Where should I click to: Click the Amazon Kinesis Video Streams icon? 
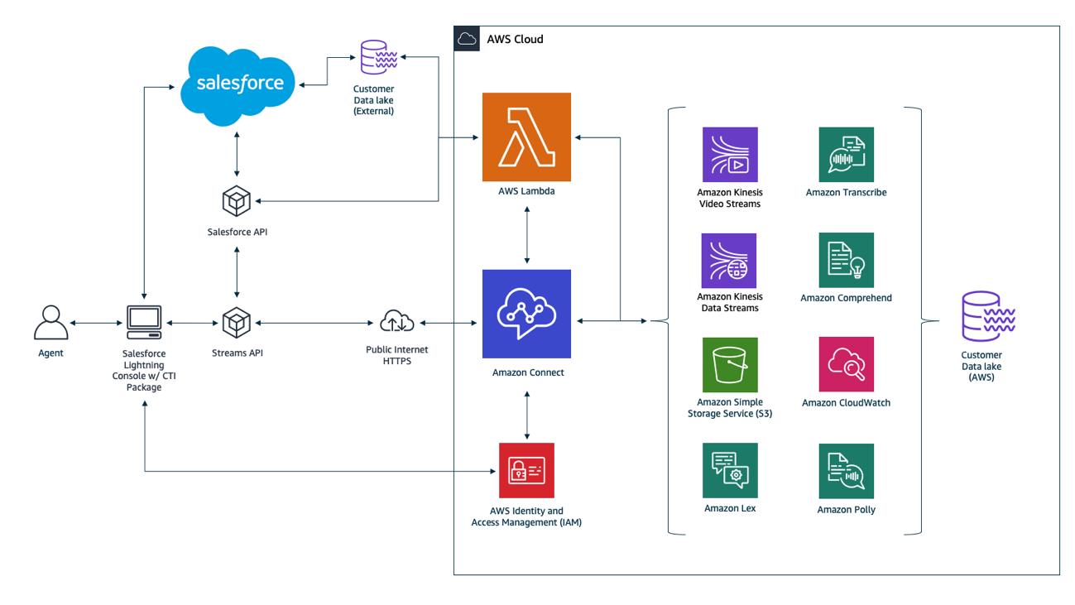click(x=730, y=155)
